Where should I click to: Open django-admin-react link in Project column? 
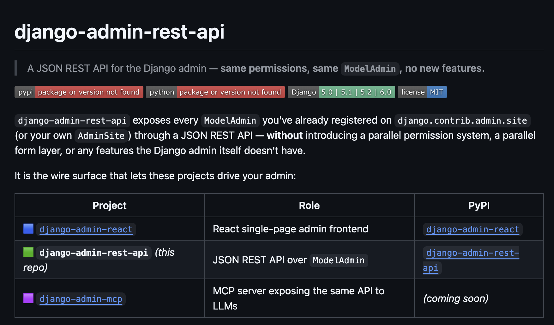tap(86, 229)
